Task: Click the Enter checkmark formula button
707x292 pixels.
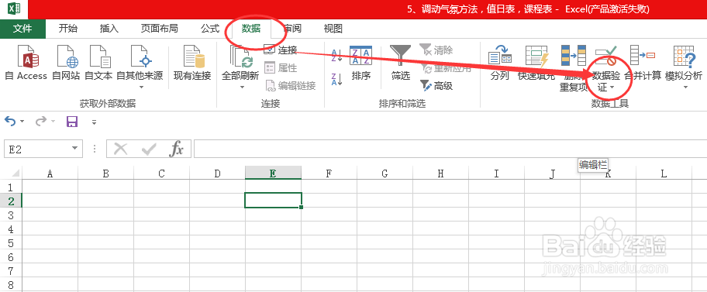Action: click(149, 149)
